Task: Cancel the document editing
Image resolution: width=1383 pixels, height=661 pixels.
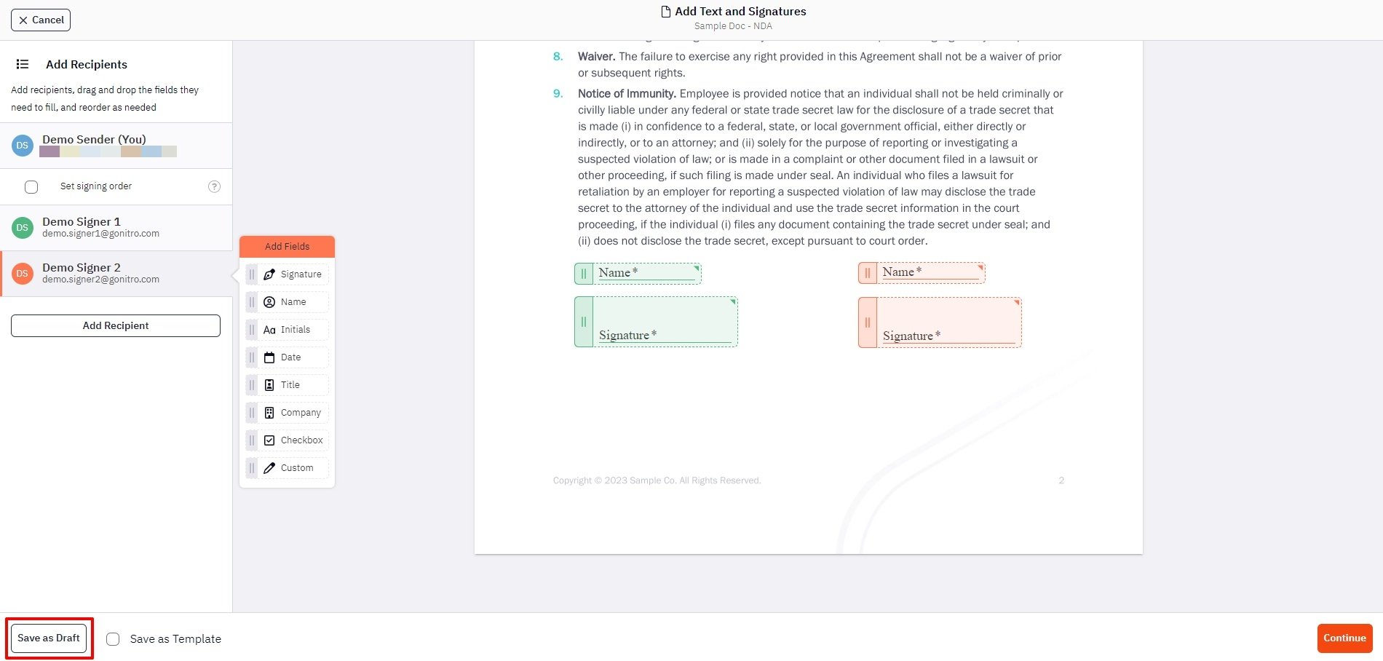Action: coord(41,20)
